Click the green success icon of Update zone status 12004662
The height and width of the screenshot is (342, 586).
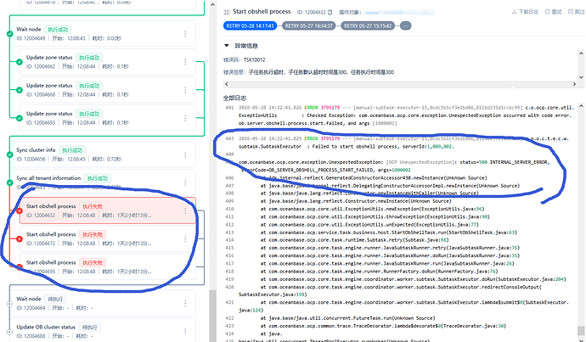(x=20, y=62)
